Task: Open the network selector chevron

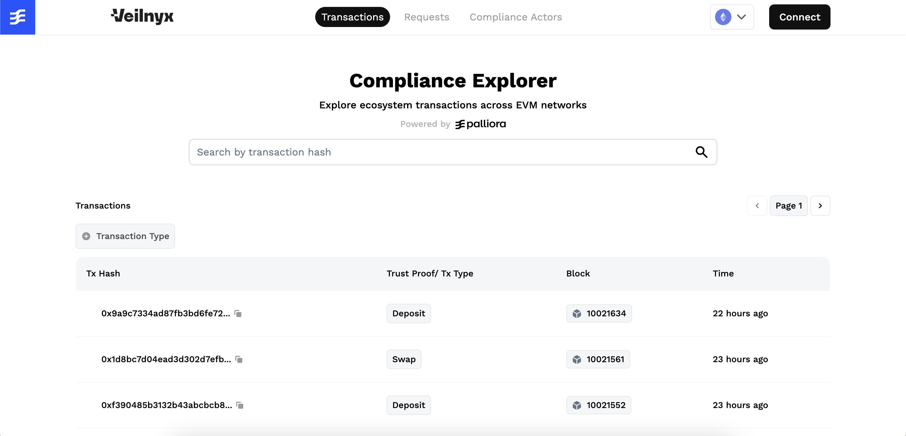Action: point(741,17)
